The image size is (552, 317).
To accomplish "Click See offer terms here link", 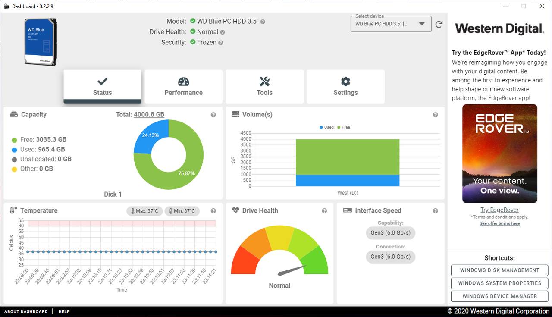I will click(500, 223).
